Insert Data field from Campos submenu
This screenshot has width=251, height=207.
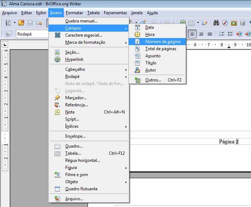pyautogui.click(x=157, y=27)
